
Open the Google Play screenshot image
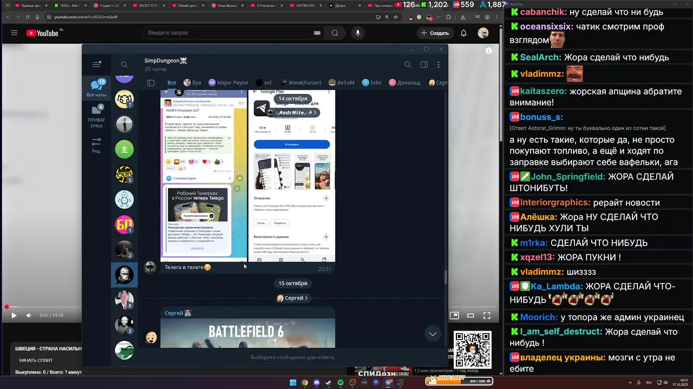292,176
